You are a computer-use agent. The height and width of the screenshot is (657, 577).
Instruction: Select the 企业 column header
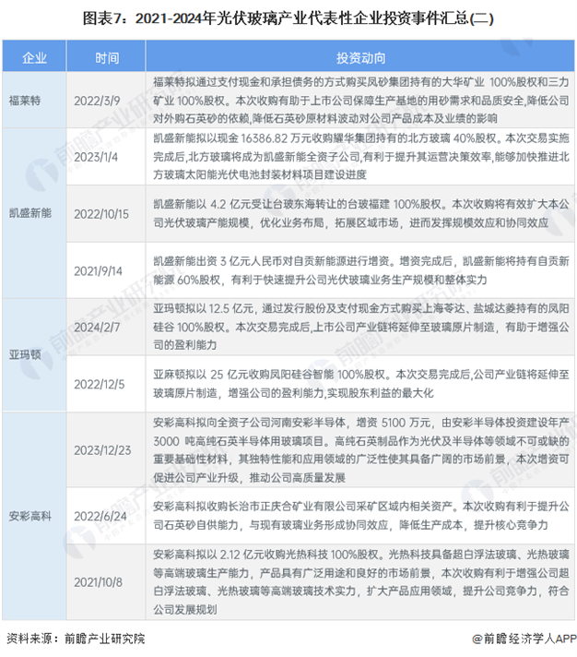tap(34, 56)
